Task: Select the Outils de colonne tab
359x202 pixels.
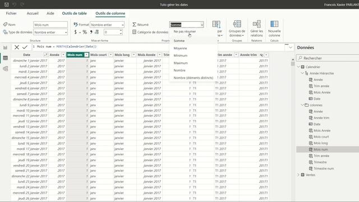Action: click(111, 13)
